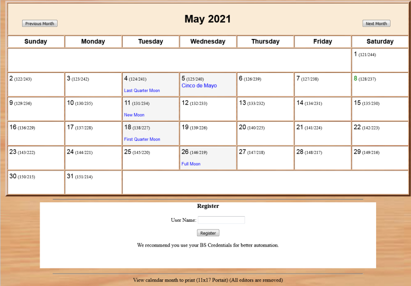411x286 pixels.
Task: Select day 5 (125/240)
Action: (x=208, y=85)
